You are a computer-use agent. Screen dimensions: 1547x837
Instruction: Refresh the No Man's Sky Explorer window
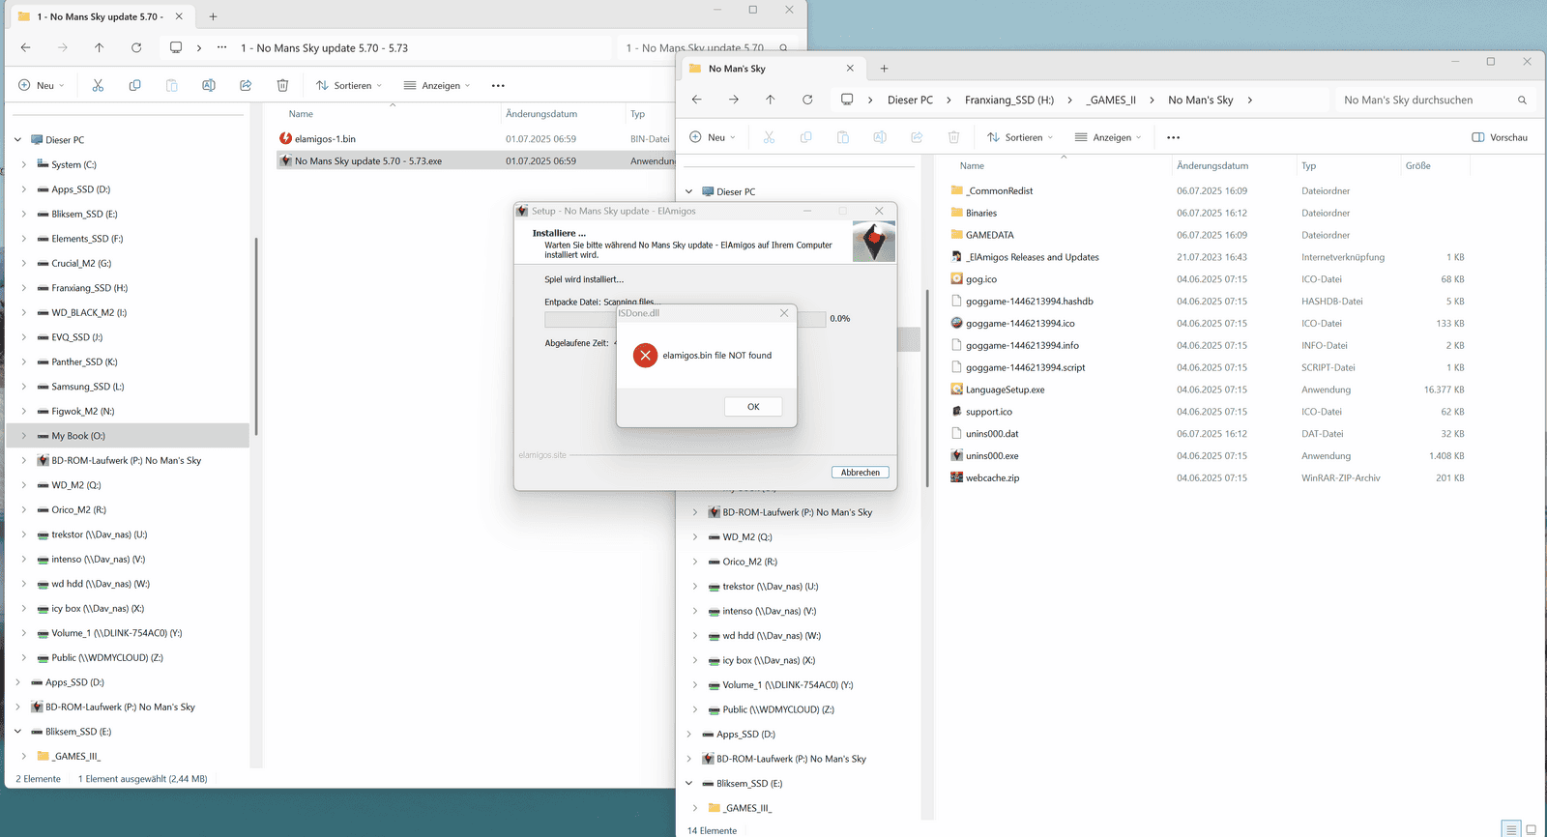click(x=807, y=100)
